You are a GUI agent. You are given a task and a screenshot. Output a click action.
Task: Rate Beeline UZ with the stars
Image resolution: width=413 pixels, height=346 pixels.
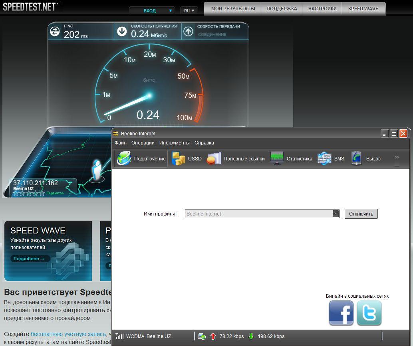click(29, 194)
